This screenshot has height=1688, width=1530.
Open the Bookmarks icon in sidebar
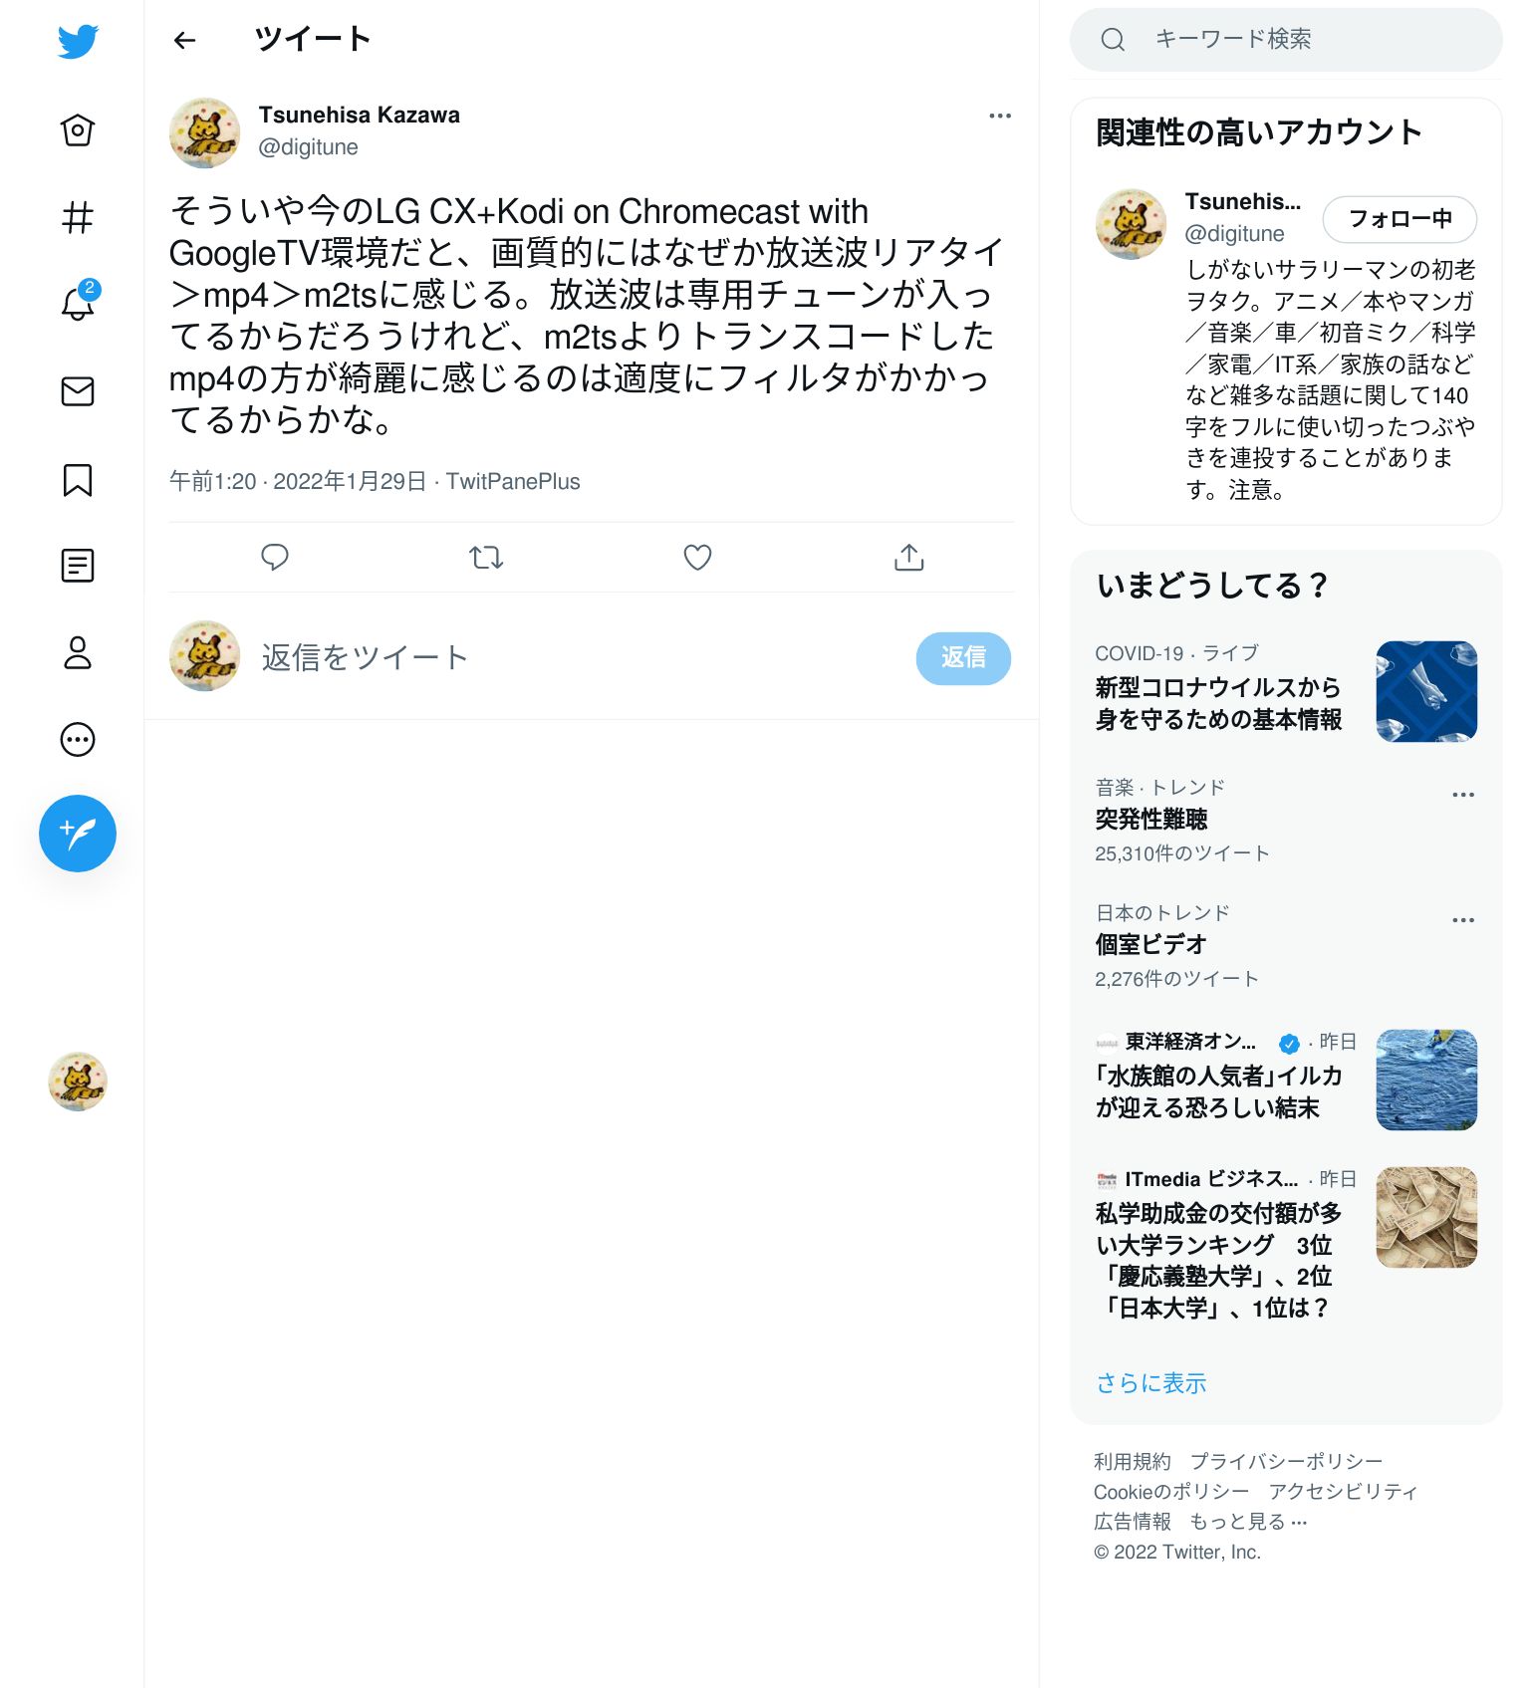pyautogui.click(x=78, y=479)
